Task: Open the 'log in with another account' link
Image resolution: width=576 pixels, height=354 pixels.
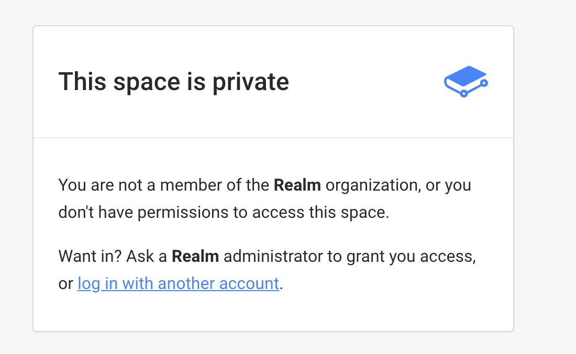Action: [178, 283]
